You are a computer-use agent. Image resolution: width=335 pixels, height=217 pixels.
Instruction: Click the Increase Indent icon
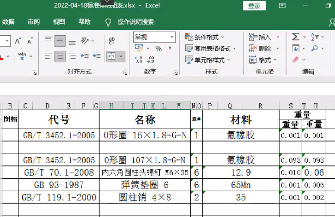96,56
